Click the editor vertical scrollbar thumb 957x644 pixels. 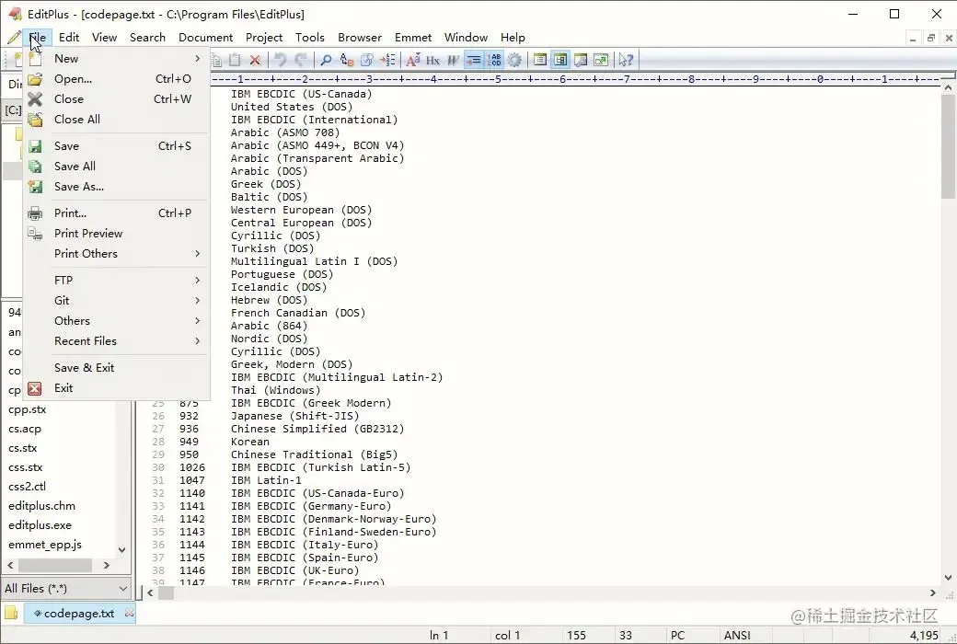pyautogui.click(x=948, y=146)
